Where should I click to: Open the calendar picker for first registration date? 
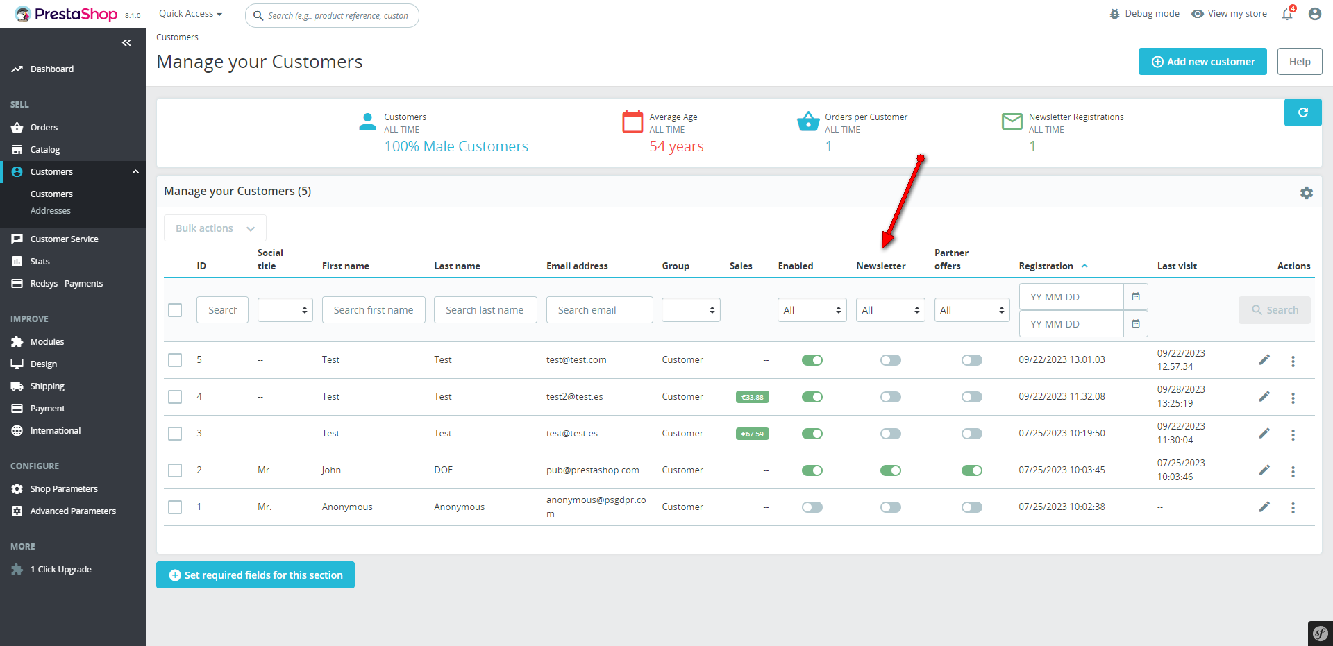coord(1136,297)
